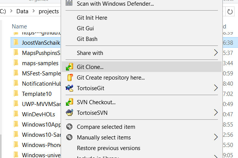Viewport: 238px width, 158px height.
Task: Click the Compare selected item icon
Action: click(69, 127)
